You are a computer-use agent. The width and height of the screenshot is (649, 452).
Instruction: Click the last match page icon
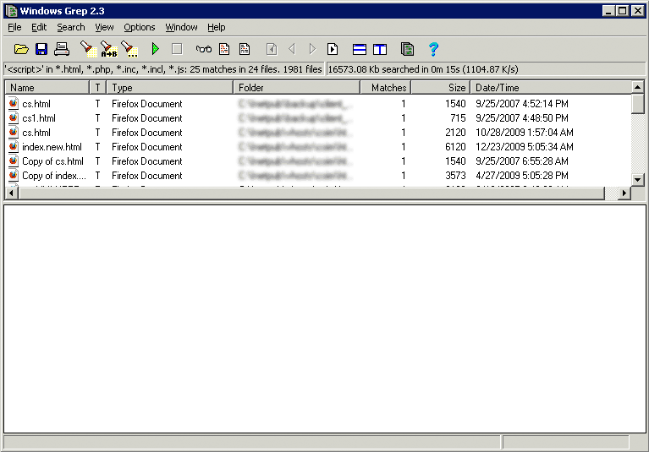coord(333,49)
